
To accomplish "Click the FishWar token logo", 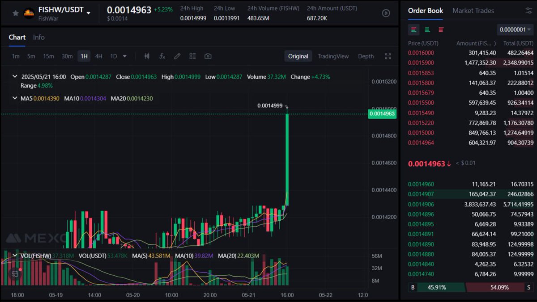I will coord(29,13).
